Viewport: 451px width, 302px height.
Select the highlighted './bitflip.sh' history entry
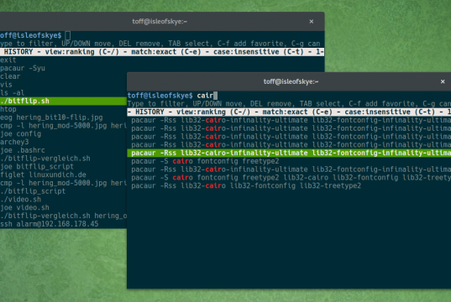63,102
